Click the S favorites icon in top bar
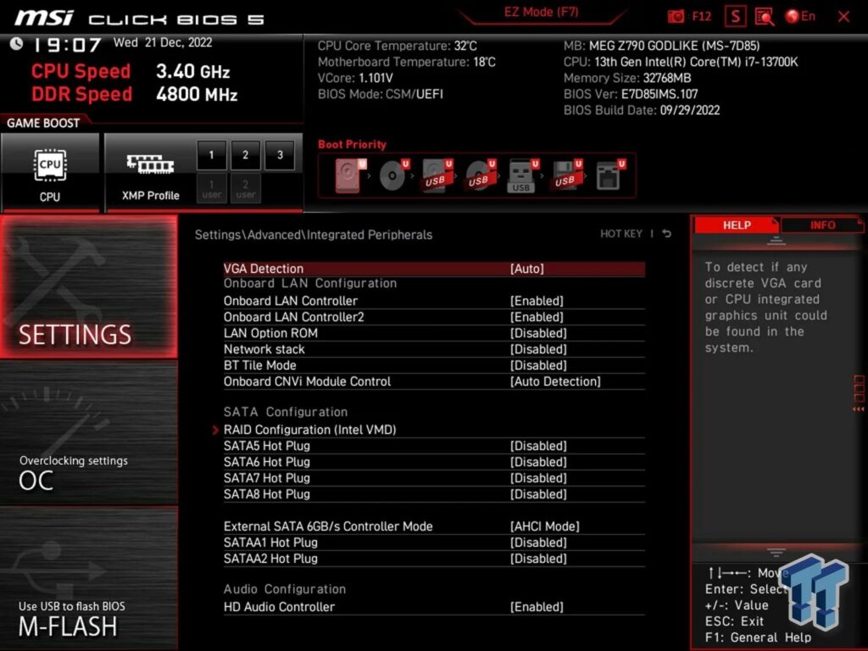Viewport: 868px width, 651px height. coord(735,17)
